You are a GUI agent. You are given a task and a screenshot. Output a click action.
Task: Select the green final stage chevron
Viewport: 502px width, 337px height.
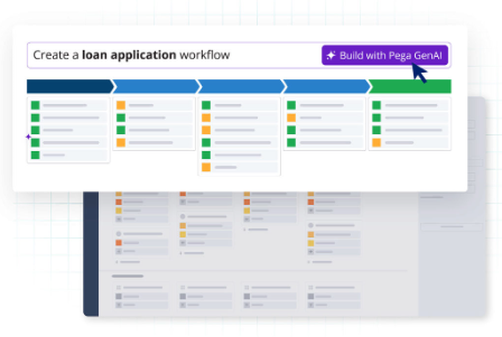click(x=411, y=86)
